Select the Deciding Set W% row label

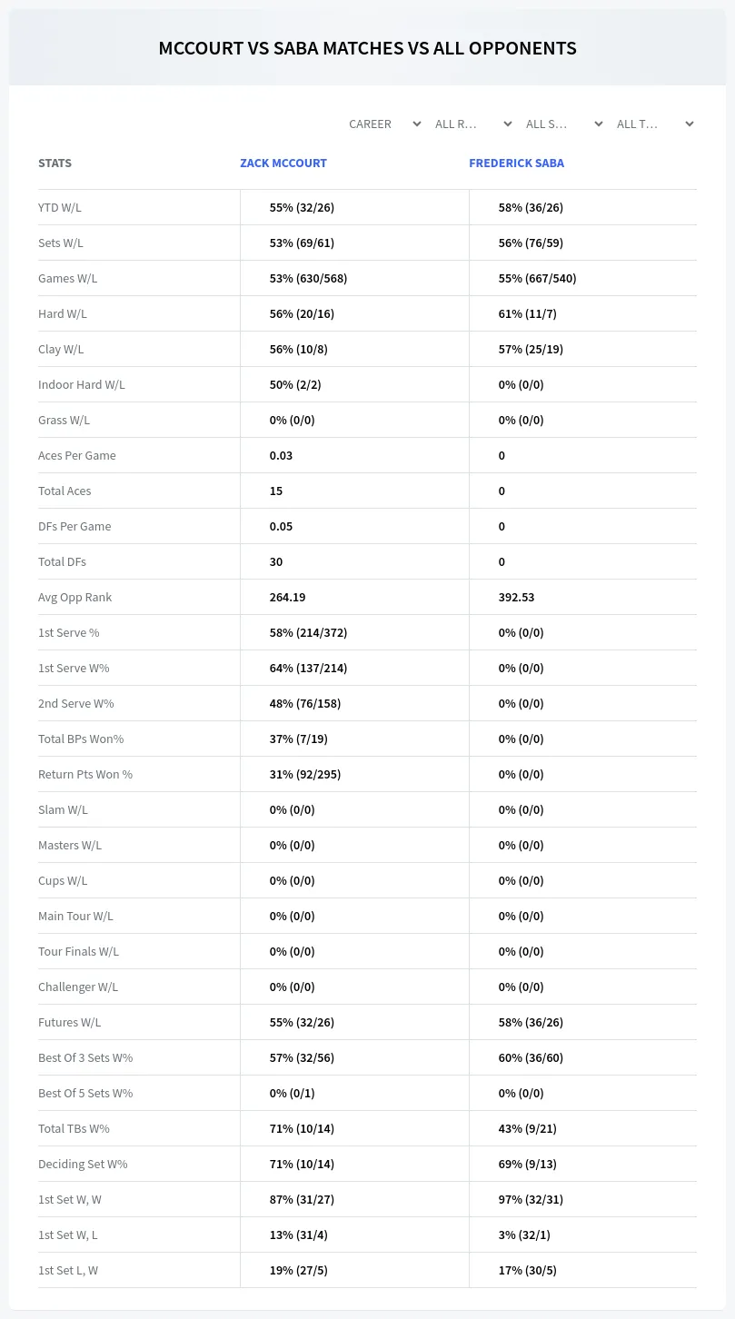pyautogui.click(x=83, y=1164)
